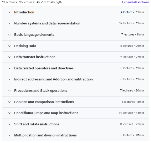Click the '7 lectures • 20min' label

click(x=132, y=90)
